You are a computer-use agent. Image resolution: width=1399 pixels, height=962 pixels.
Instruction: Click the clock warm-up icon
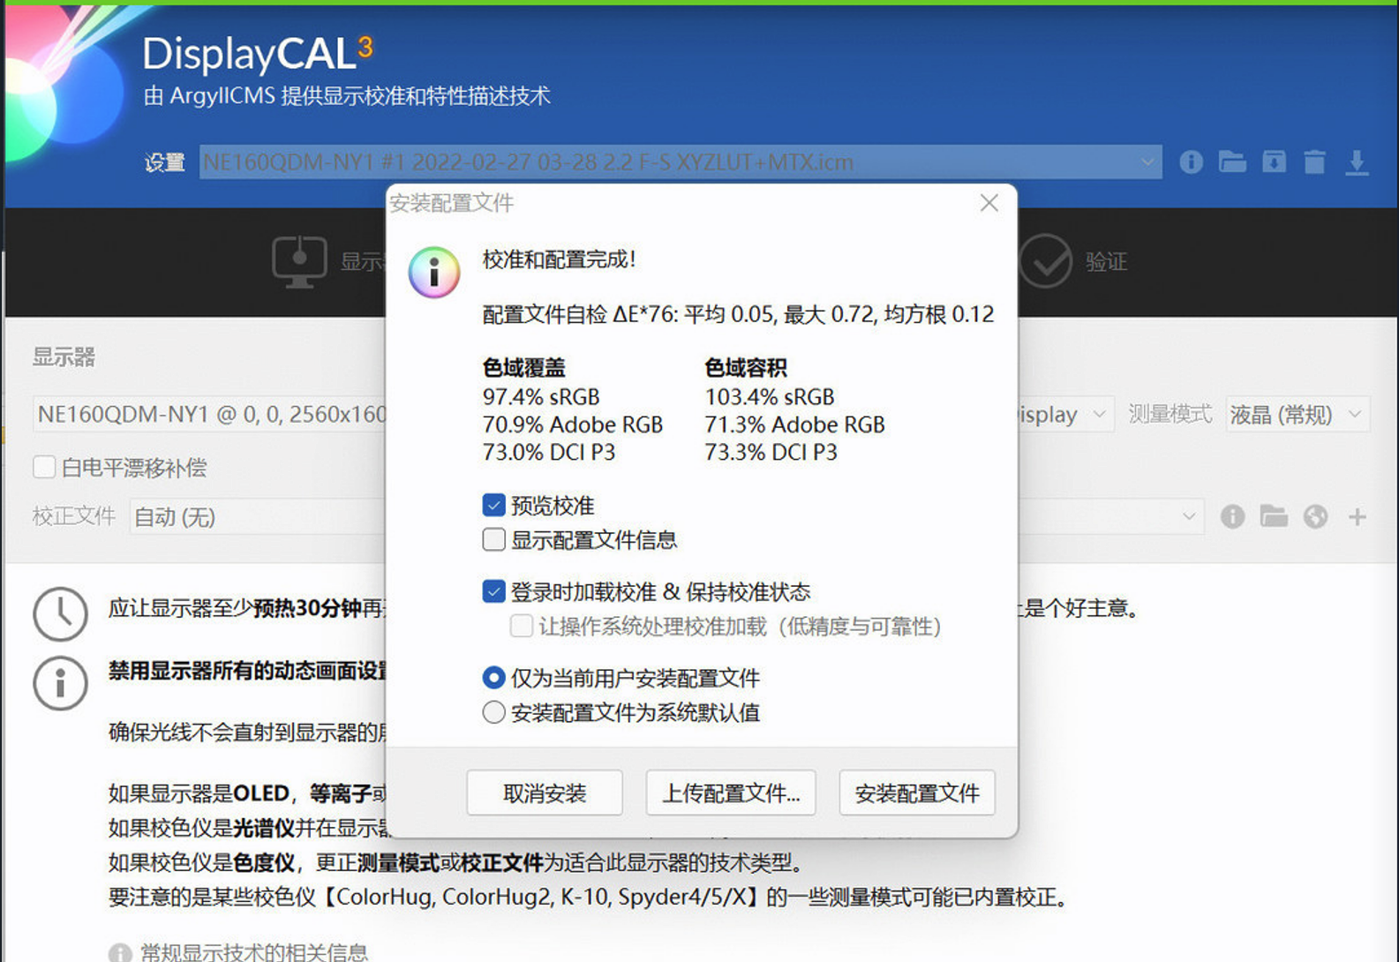(x=60, y=613)
